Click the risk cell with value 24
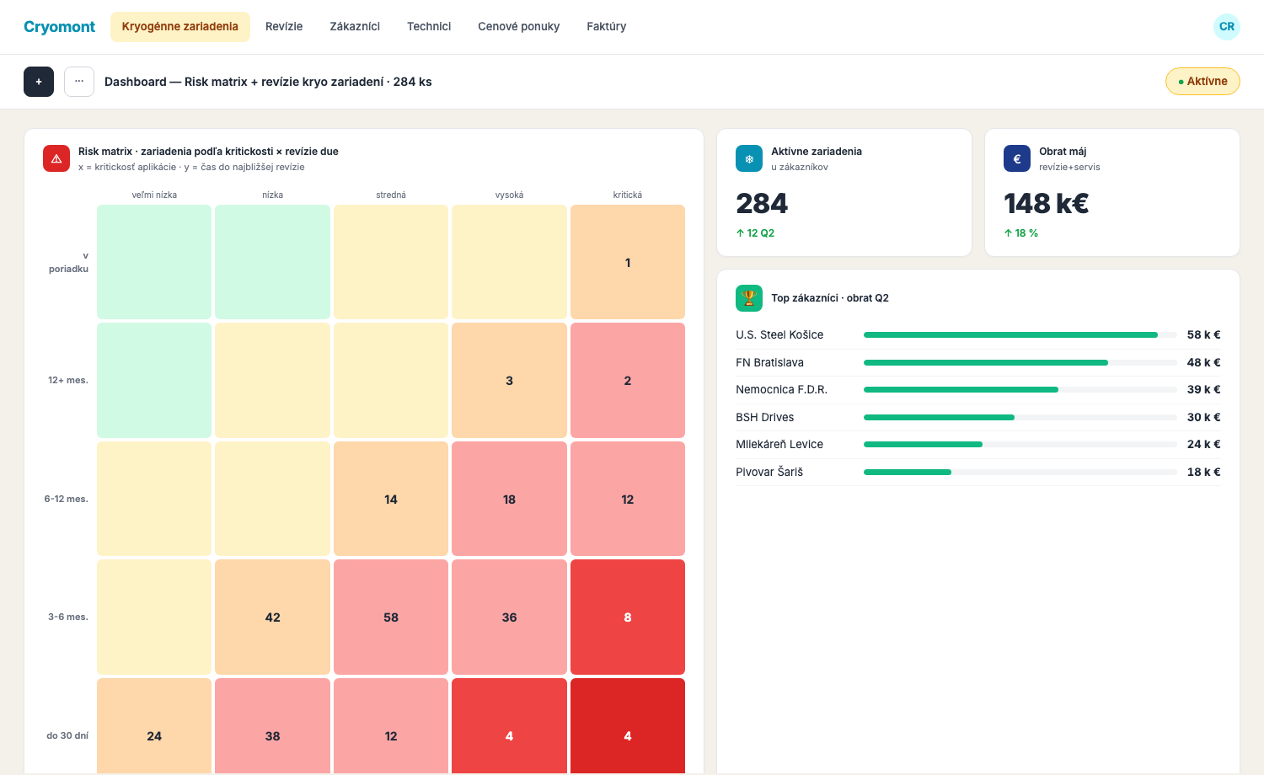Screen dimensions: 1264x775 tap(154, 727)
